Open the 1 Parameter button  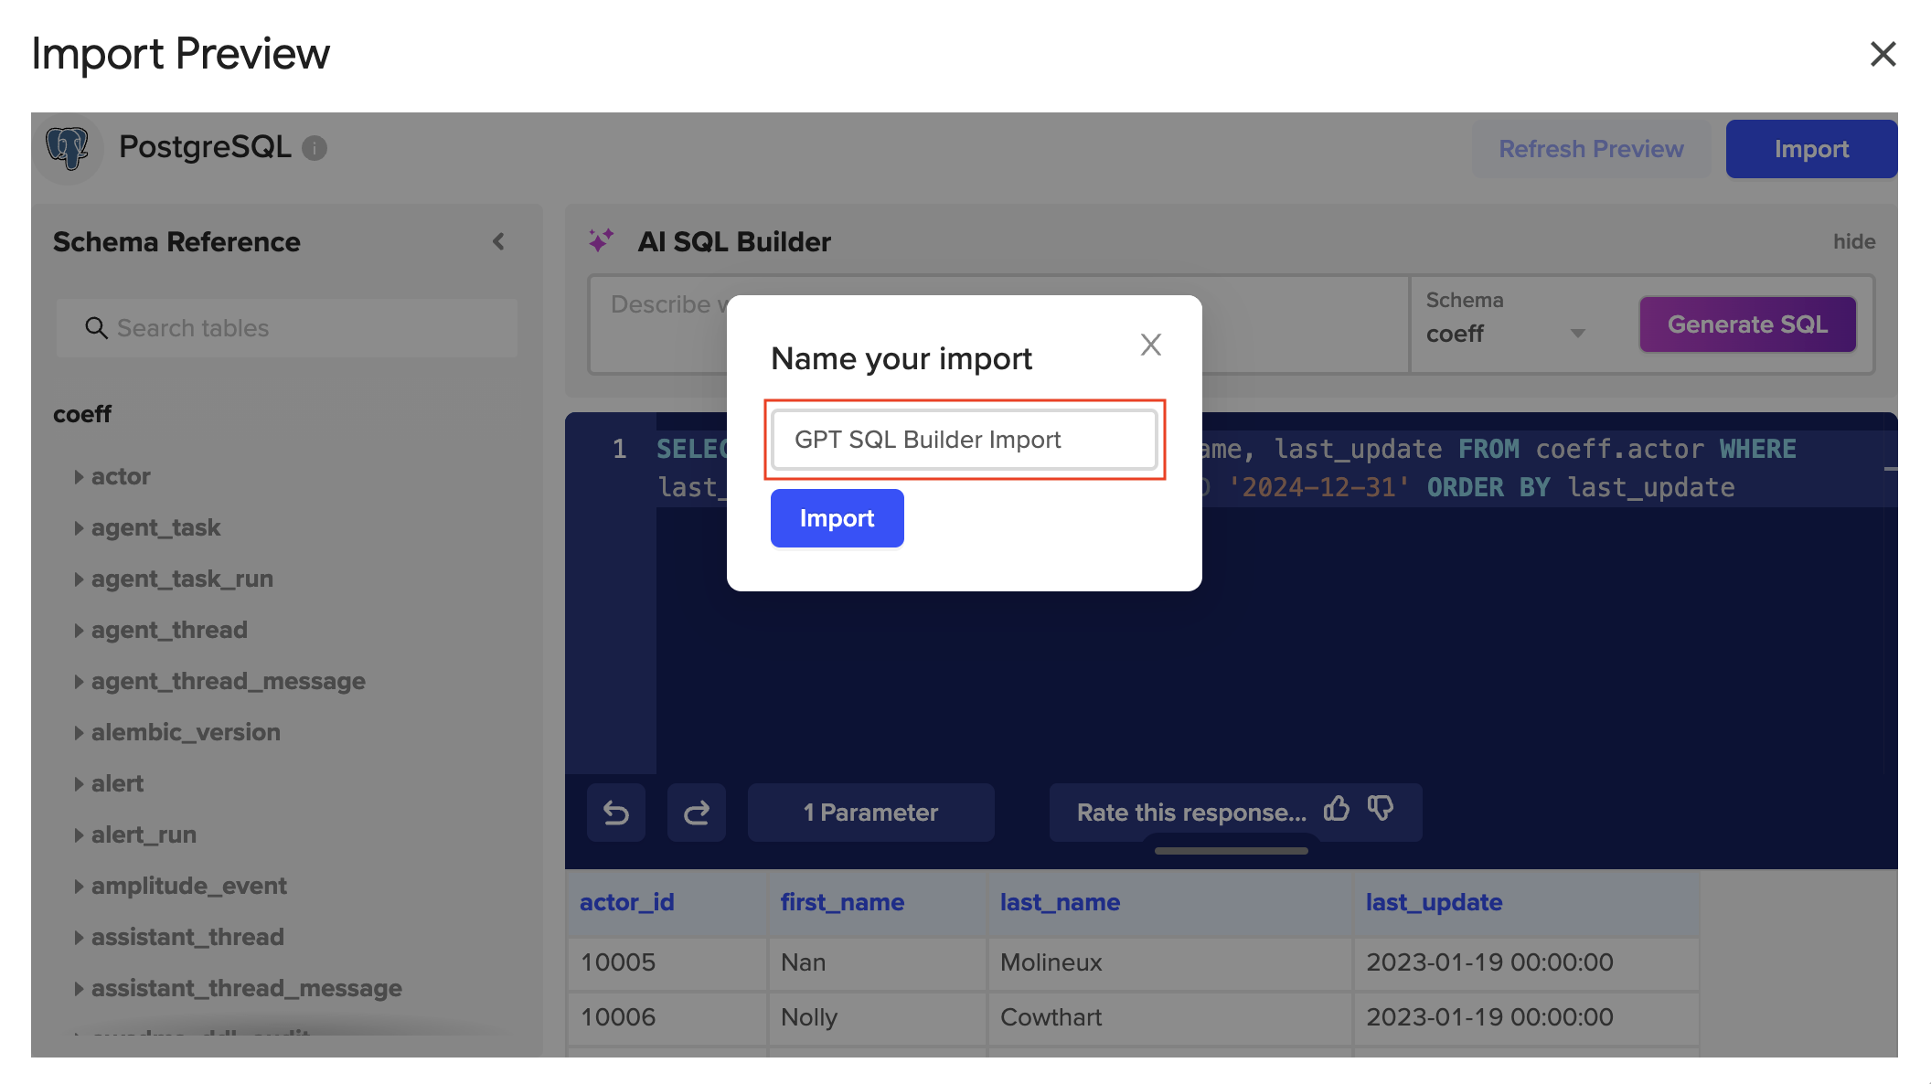click(870, 813)
